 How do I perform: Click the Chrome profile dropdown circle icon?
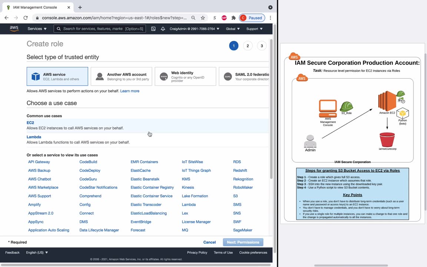270,7
